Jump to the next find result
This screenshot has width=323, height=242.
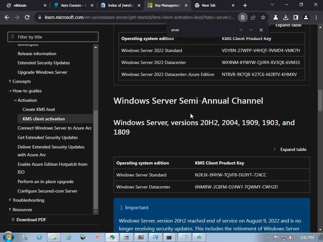pyautogui.click(x=251, y=30)
